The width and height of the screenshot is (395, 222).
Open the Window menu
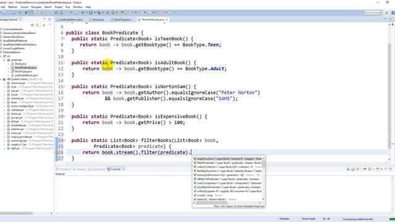pos(78,7)
